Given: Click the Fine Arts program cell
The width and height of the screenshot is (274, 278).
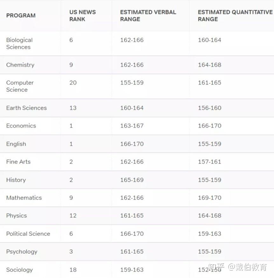Looking at the screenshot, I should coord(18,162).
